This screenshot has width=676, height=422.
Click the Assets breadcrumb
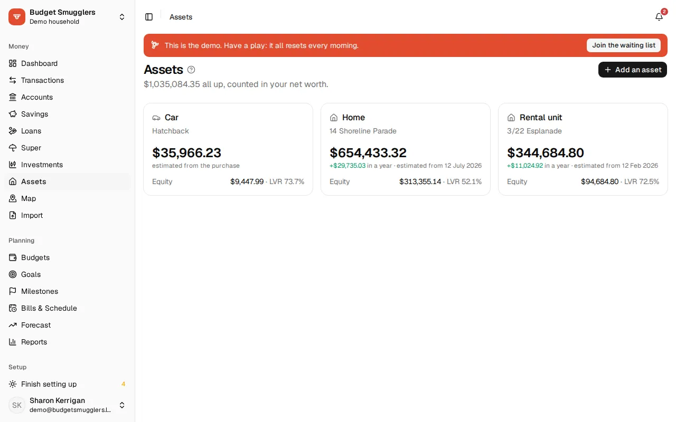[181, 17]
